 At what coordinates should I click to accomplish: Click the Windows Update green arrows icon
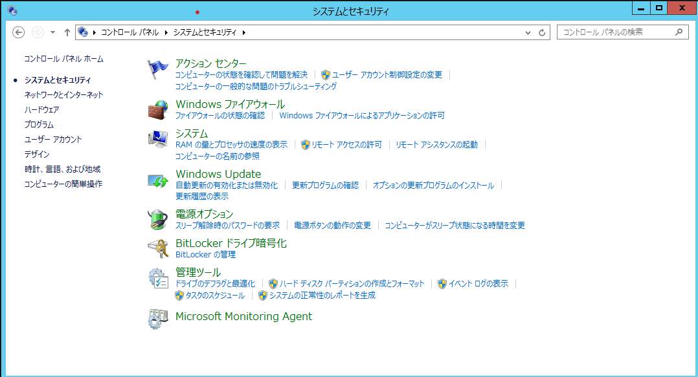click(157, 180)
